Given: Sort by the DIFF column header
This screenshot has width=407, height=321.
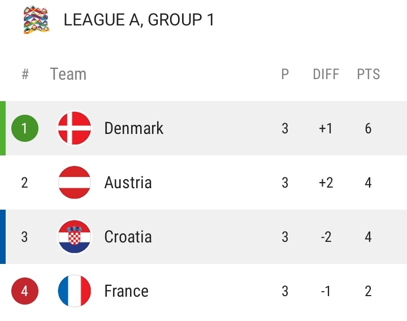Looking at the screenshot, I should 326,74.
